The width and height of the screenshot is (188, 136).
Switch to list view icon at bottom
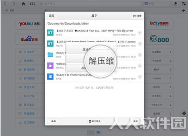(x=98, y=133)
